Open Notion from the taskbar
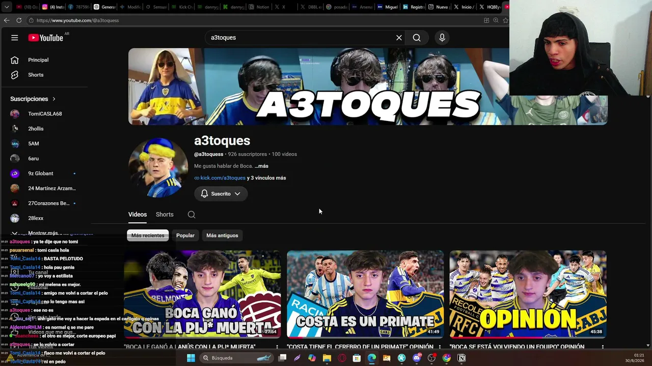The width and height of the screenshot is (652, 366). click(x=461, y=358)
